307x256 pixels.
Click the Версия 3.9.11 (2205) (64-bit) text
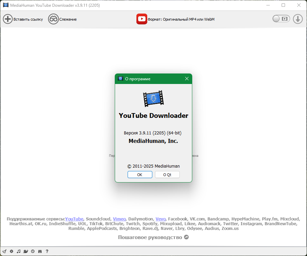[153, 133]
